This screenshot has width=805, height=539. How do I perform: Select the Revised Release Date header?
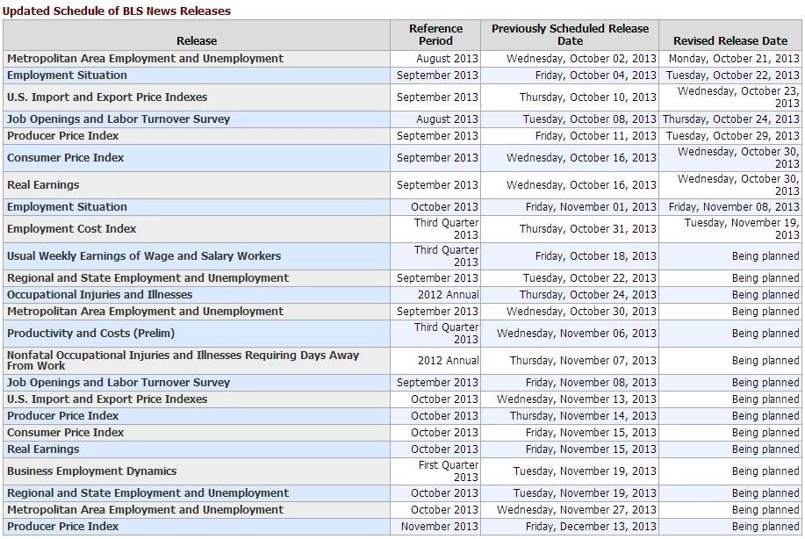[730, 40]
